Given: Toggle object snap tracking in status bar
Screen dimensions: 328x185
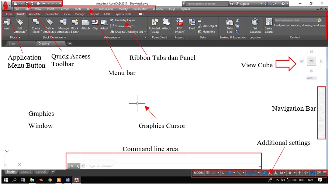Looking at the screenshot, I should [x=248, y=173].
